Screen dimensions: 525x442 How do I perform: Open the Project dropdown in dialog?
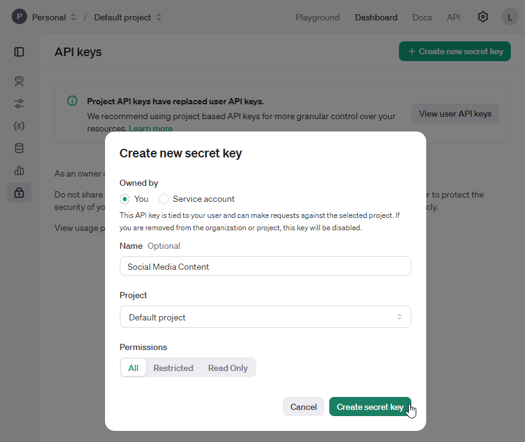click(265, 317)
